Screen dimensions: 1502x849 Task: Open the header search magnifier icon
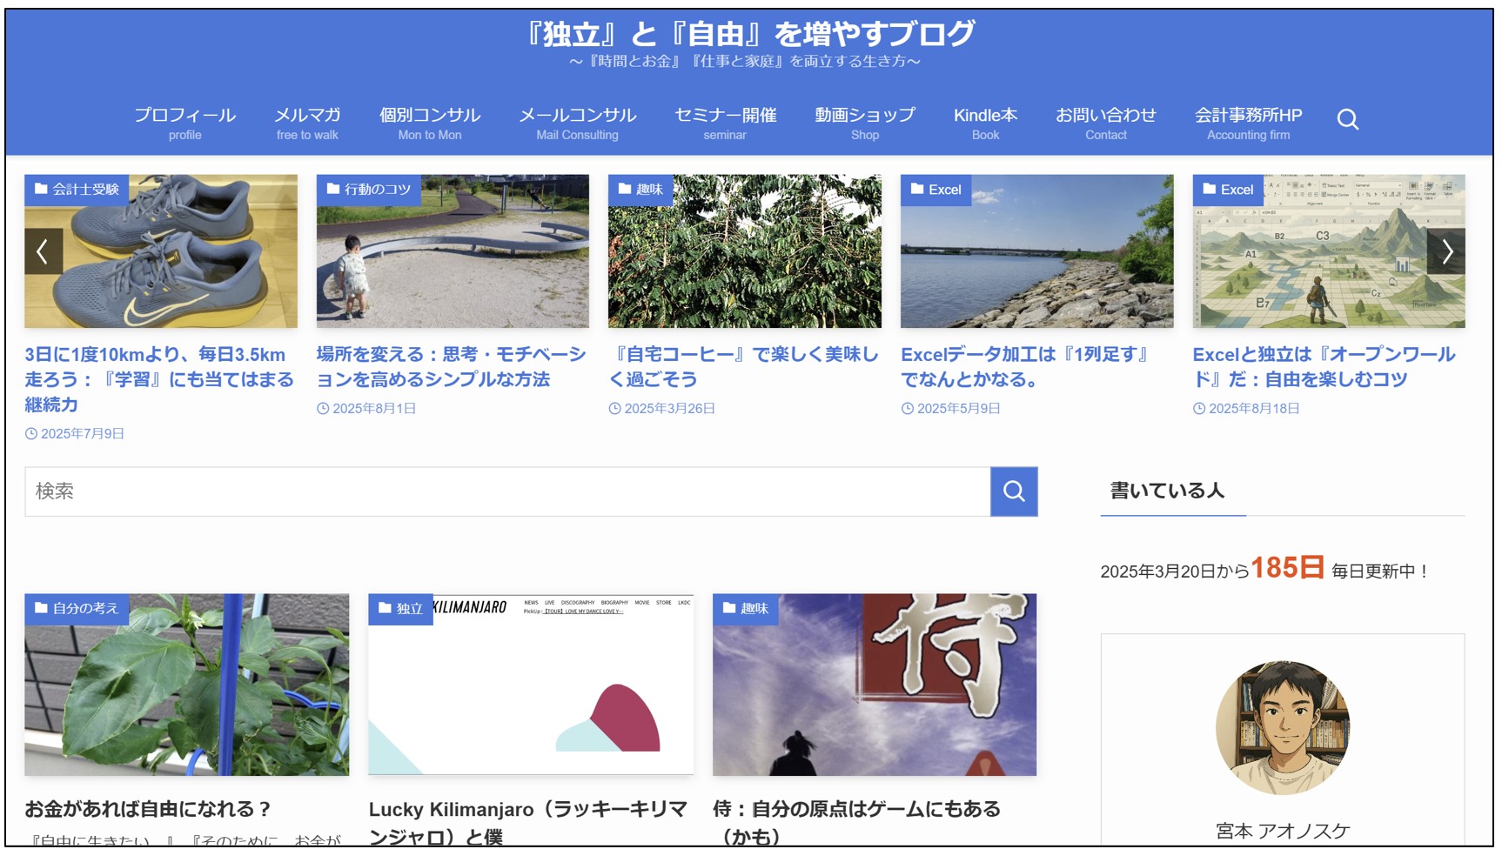coord(1347,119)
